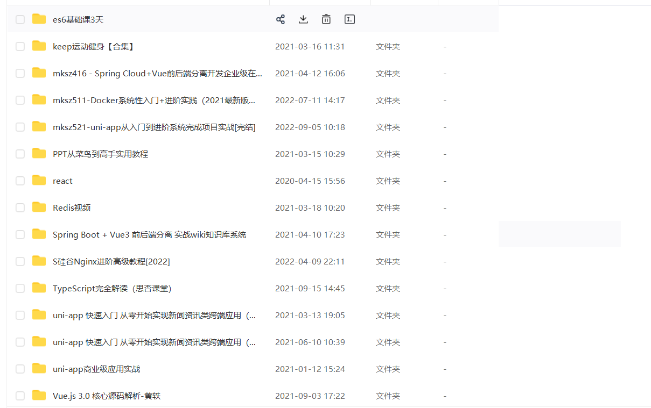651x408 pixels.
Task: Open mksz511-Docker系统性入门+进阶实践 folder name
Action: (154, 101)
